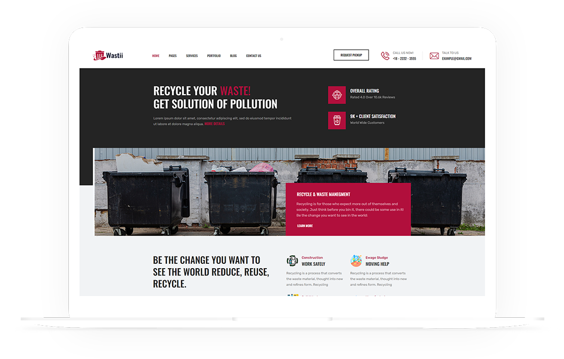Open the Portfolio menu

pyautogui.click(x=213, y=56)
